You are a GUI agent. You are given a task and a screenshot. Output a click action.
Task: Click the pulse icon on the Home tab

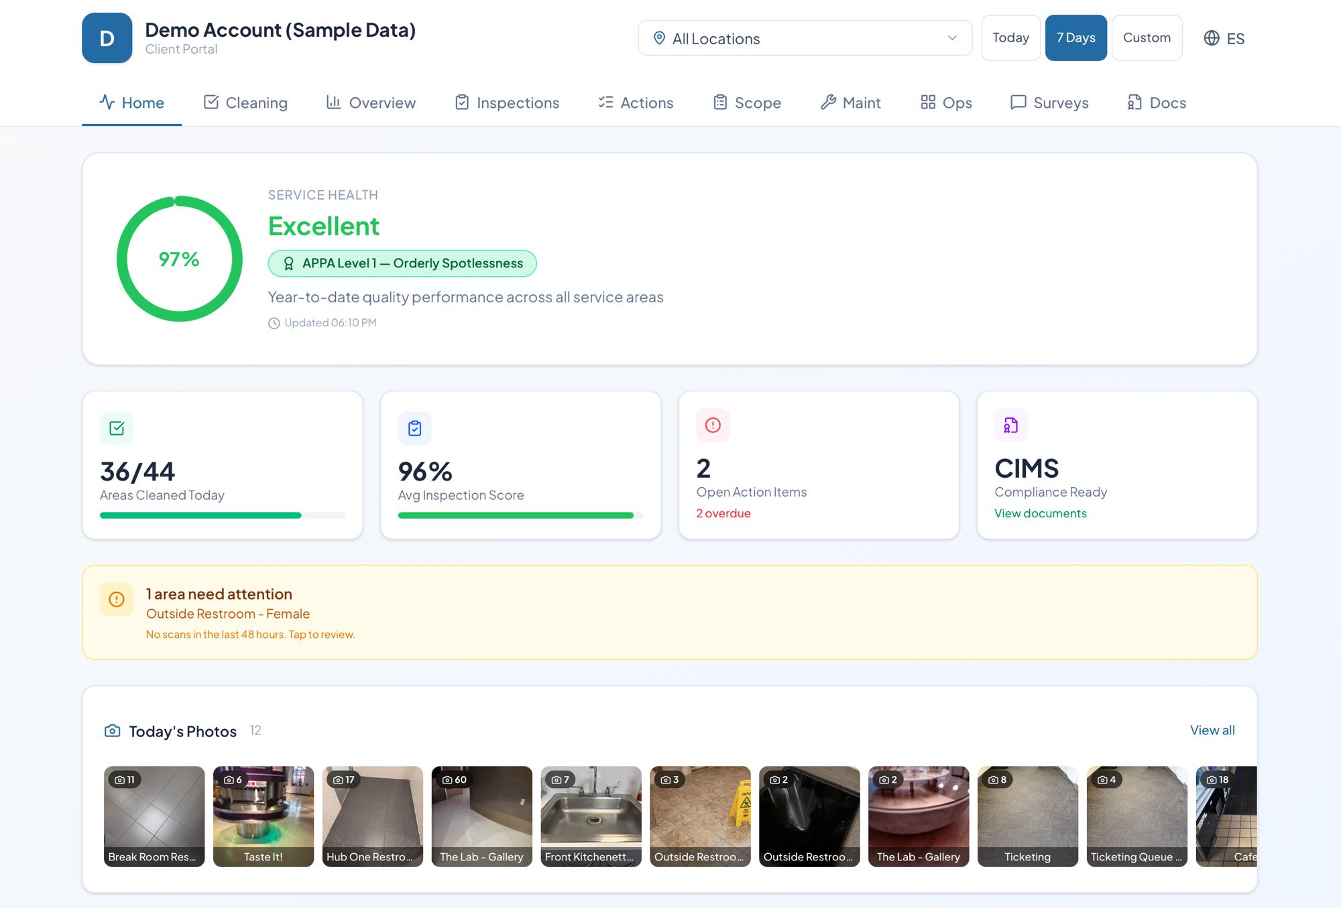click(x=107, y=102)
